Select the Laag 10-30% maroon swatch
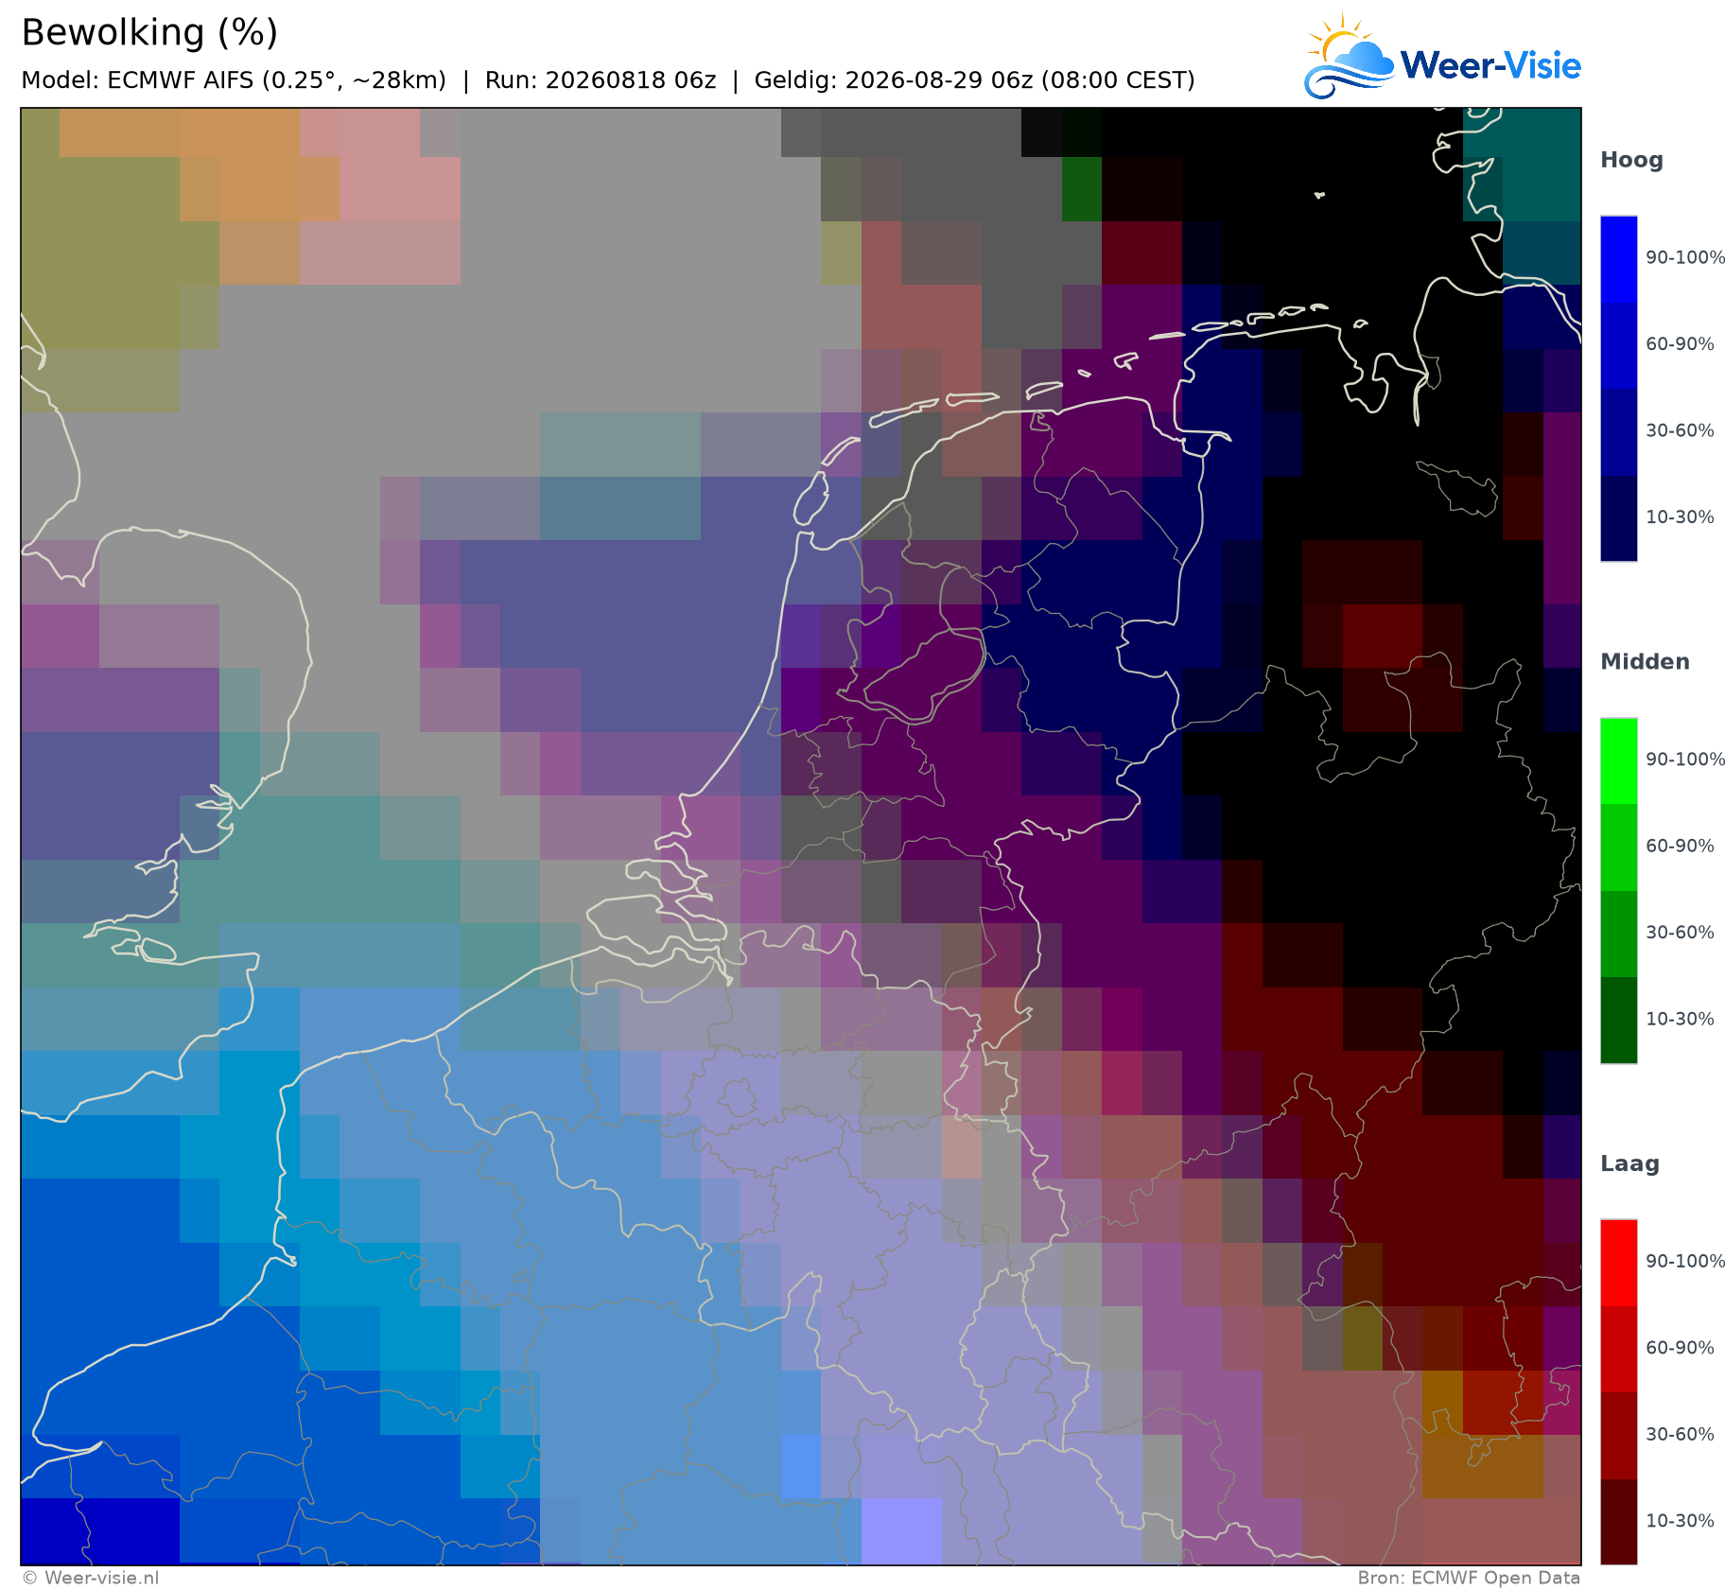 tap(1618, 1522)
